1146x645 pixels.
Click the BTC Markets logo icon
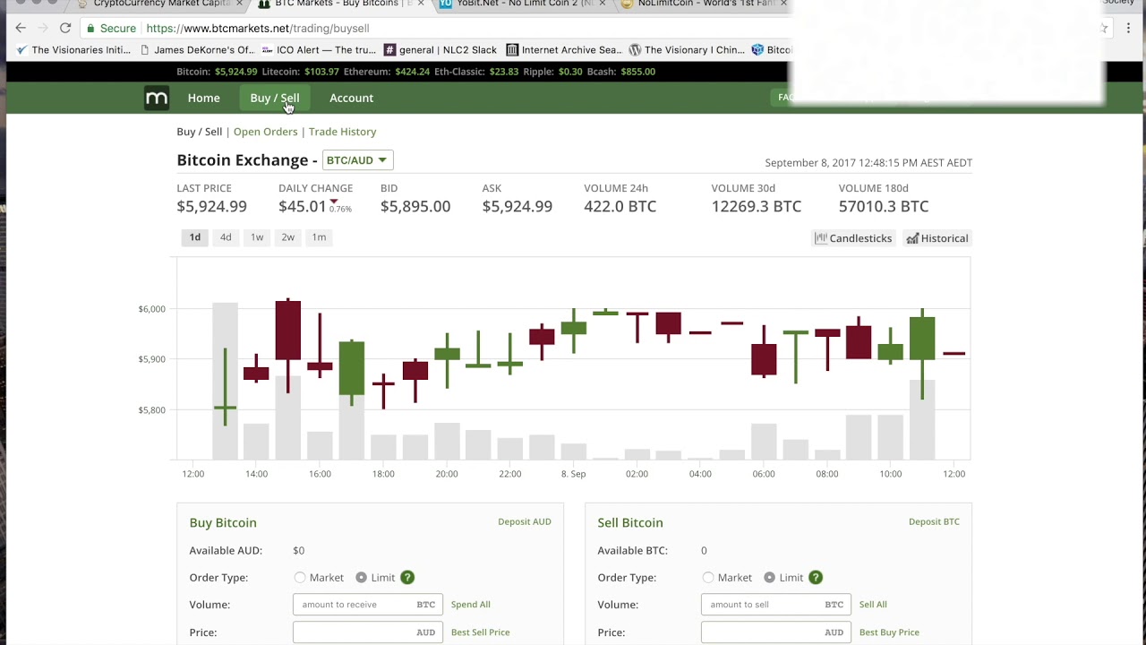tap(157, 98)
